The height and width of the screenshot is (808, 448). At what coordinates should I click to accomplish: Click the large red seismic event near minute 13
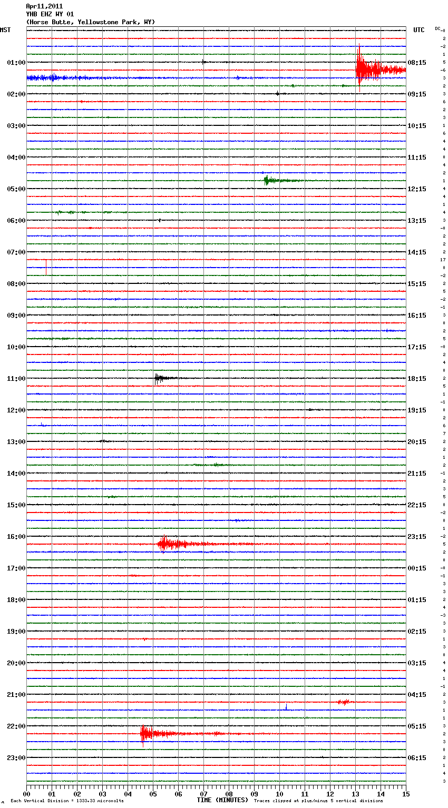pos(369,70)
